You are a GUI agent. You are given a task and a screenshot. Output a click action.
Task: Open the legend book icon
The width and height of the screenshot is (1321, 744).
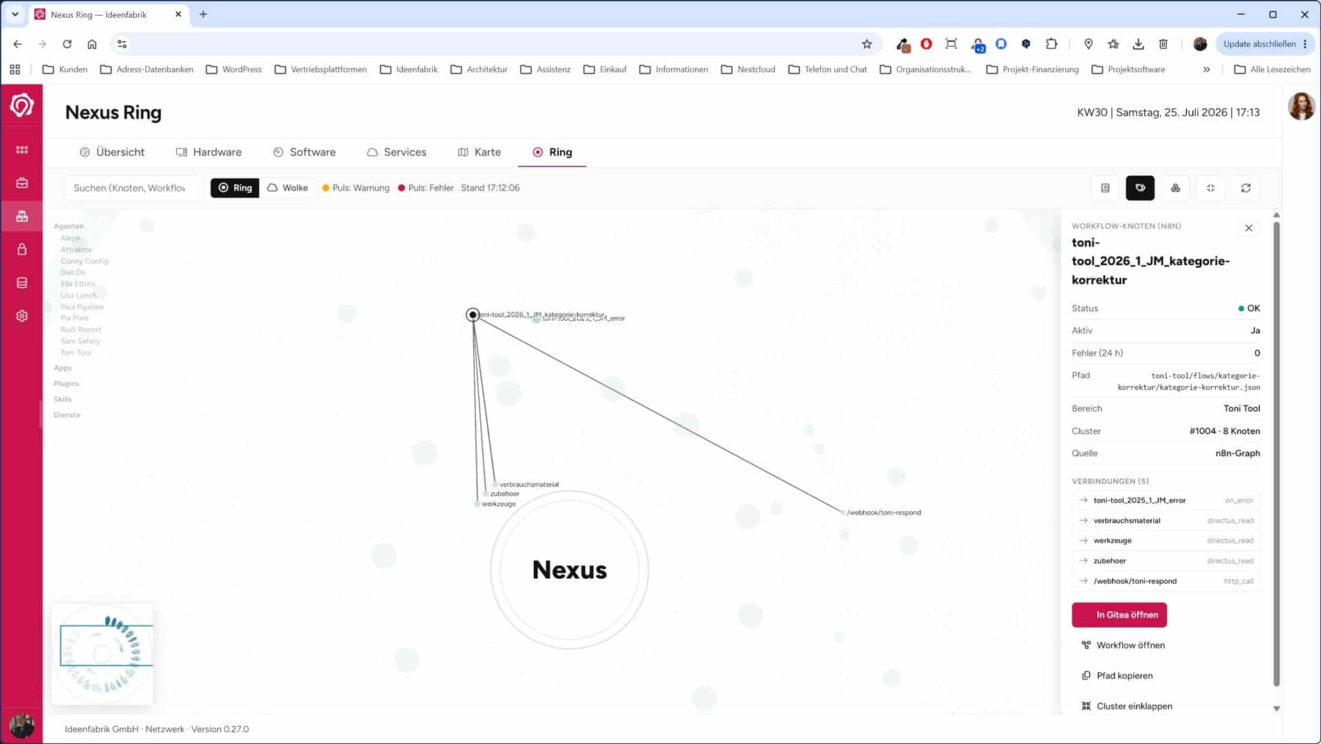point(1105,188)
